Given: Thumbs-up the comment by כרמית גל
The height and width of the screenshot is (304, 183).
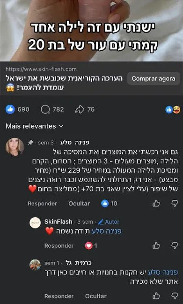Looking at the screenshot, I should pos(156,296).
